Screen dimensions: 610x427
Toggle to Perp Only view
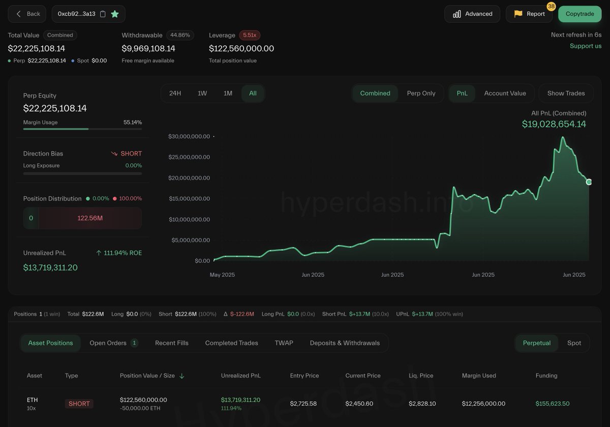point(421,93)
